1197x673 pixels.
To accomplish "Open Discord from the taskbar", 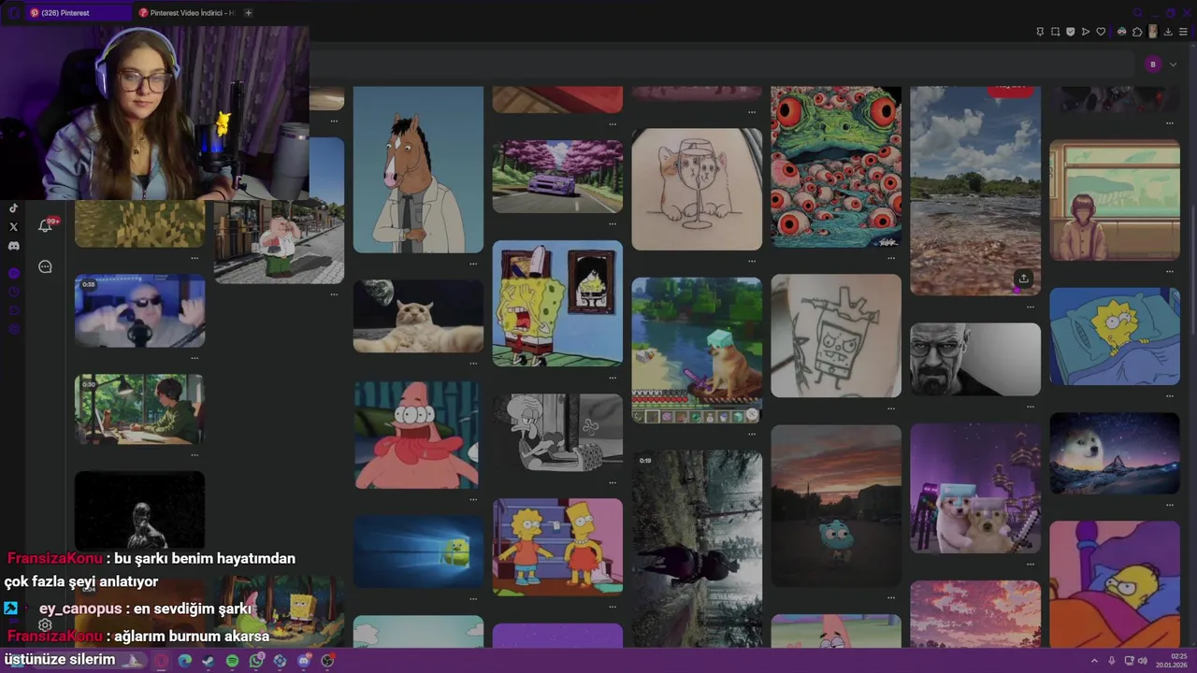I will [x=304, y=661].
